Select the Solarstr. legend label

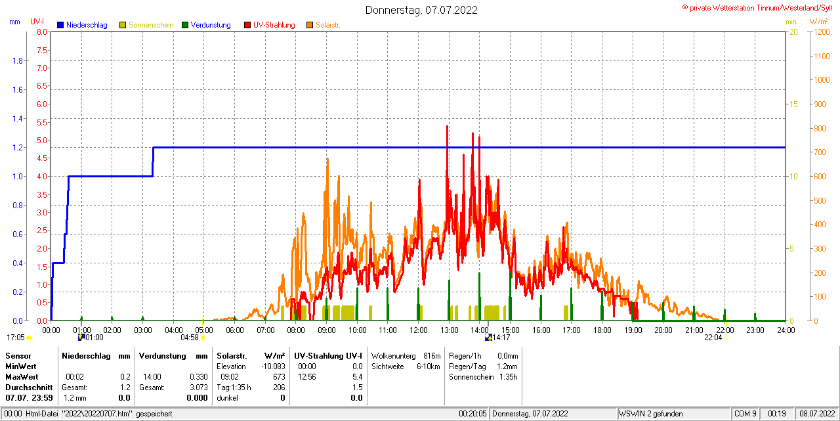coord(327,25)
